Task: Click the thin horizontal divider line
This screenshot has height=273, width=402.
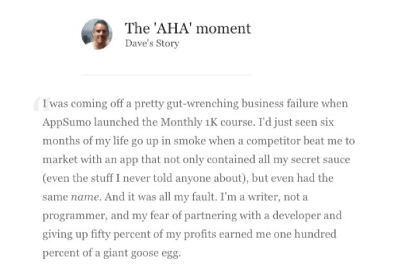Action: (x=166, y=75)
